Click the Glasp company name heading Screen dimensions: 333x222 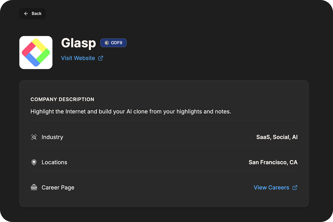click(x=79, y=43)
